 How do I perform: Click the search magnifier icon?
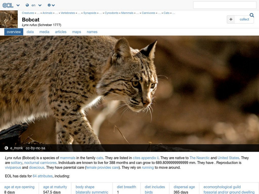(x=252, y=15)
